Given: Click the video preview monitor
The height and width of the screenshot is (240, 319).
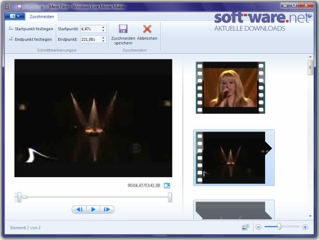Looking at the screenshot, I should click(93, 118).
